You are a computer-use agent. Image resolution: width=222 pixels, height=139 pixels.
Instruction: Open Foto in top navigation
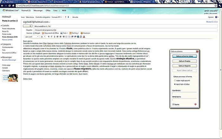[55, 10]
